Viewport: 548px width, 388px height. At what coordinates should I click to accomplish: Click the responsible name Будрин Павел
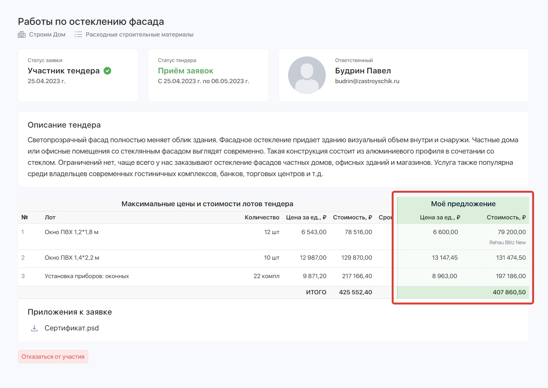(x=363, y=71)
